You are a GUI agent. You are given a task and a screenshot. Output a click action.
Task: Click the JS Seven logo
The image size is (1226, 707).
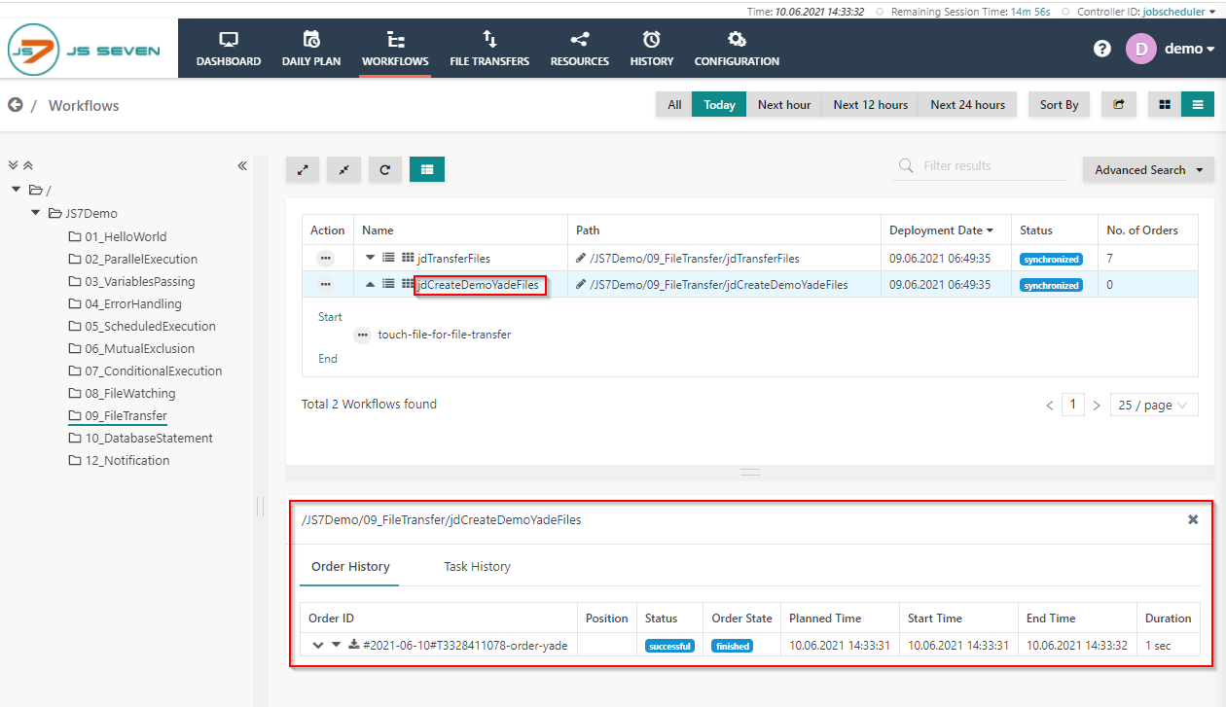[86, 51]
